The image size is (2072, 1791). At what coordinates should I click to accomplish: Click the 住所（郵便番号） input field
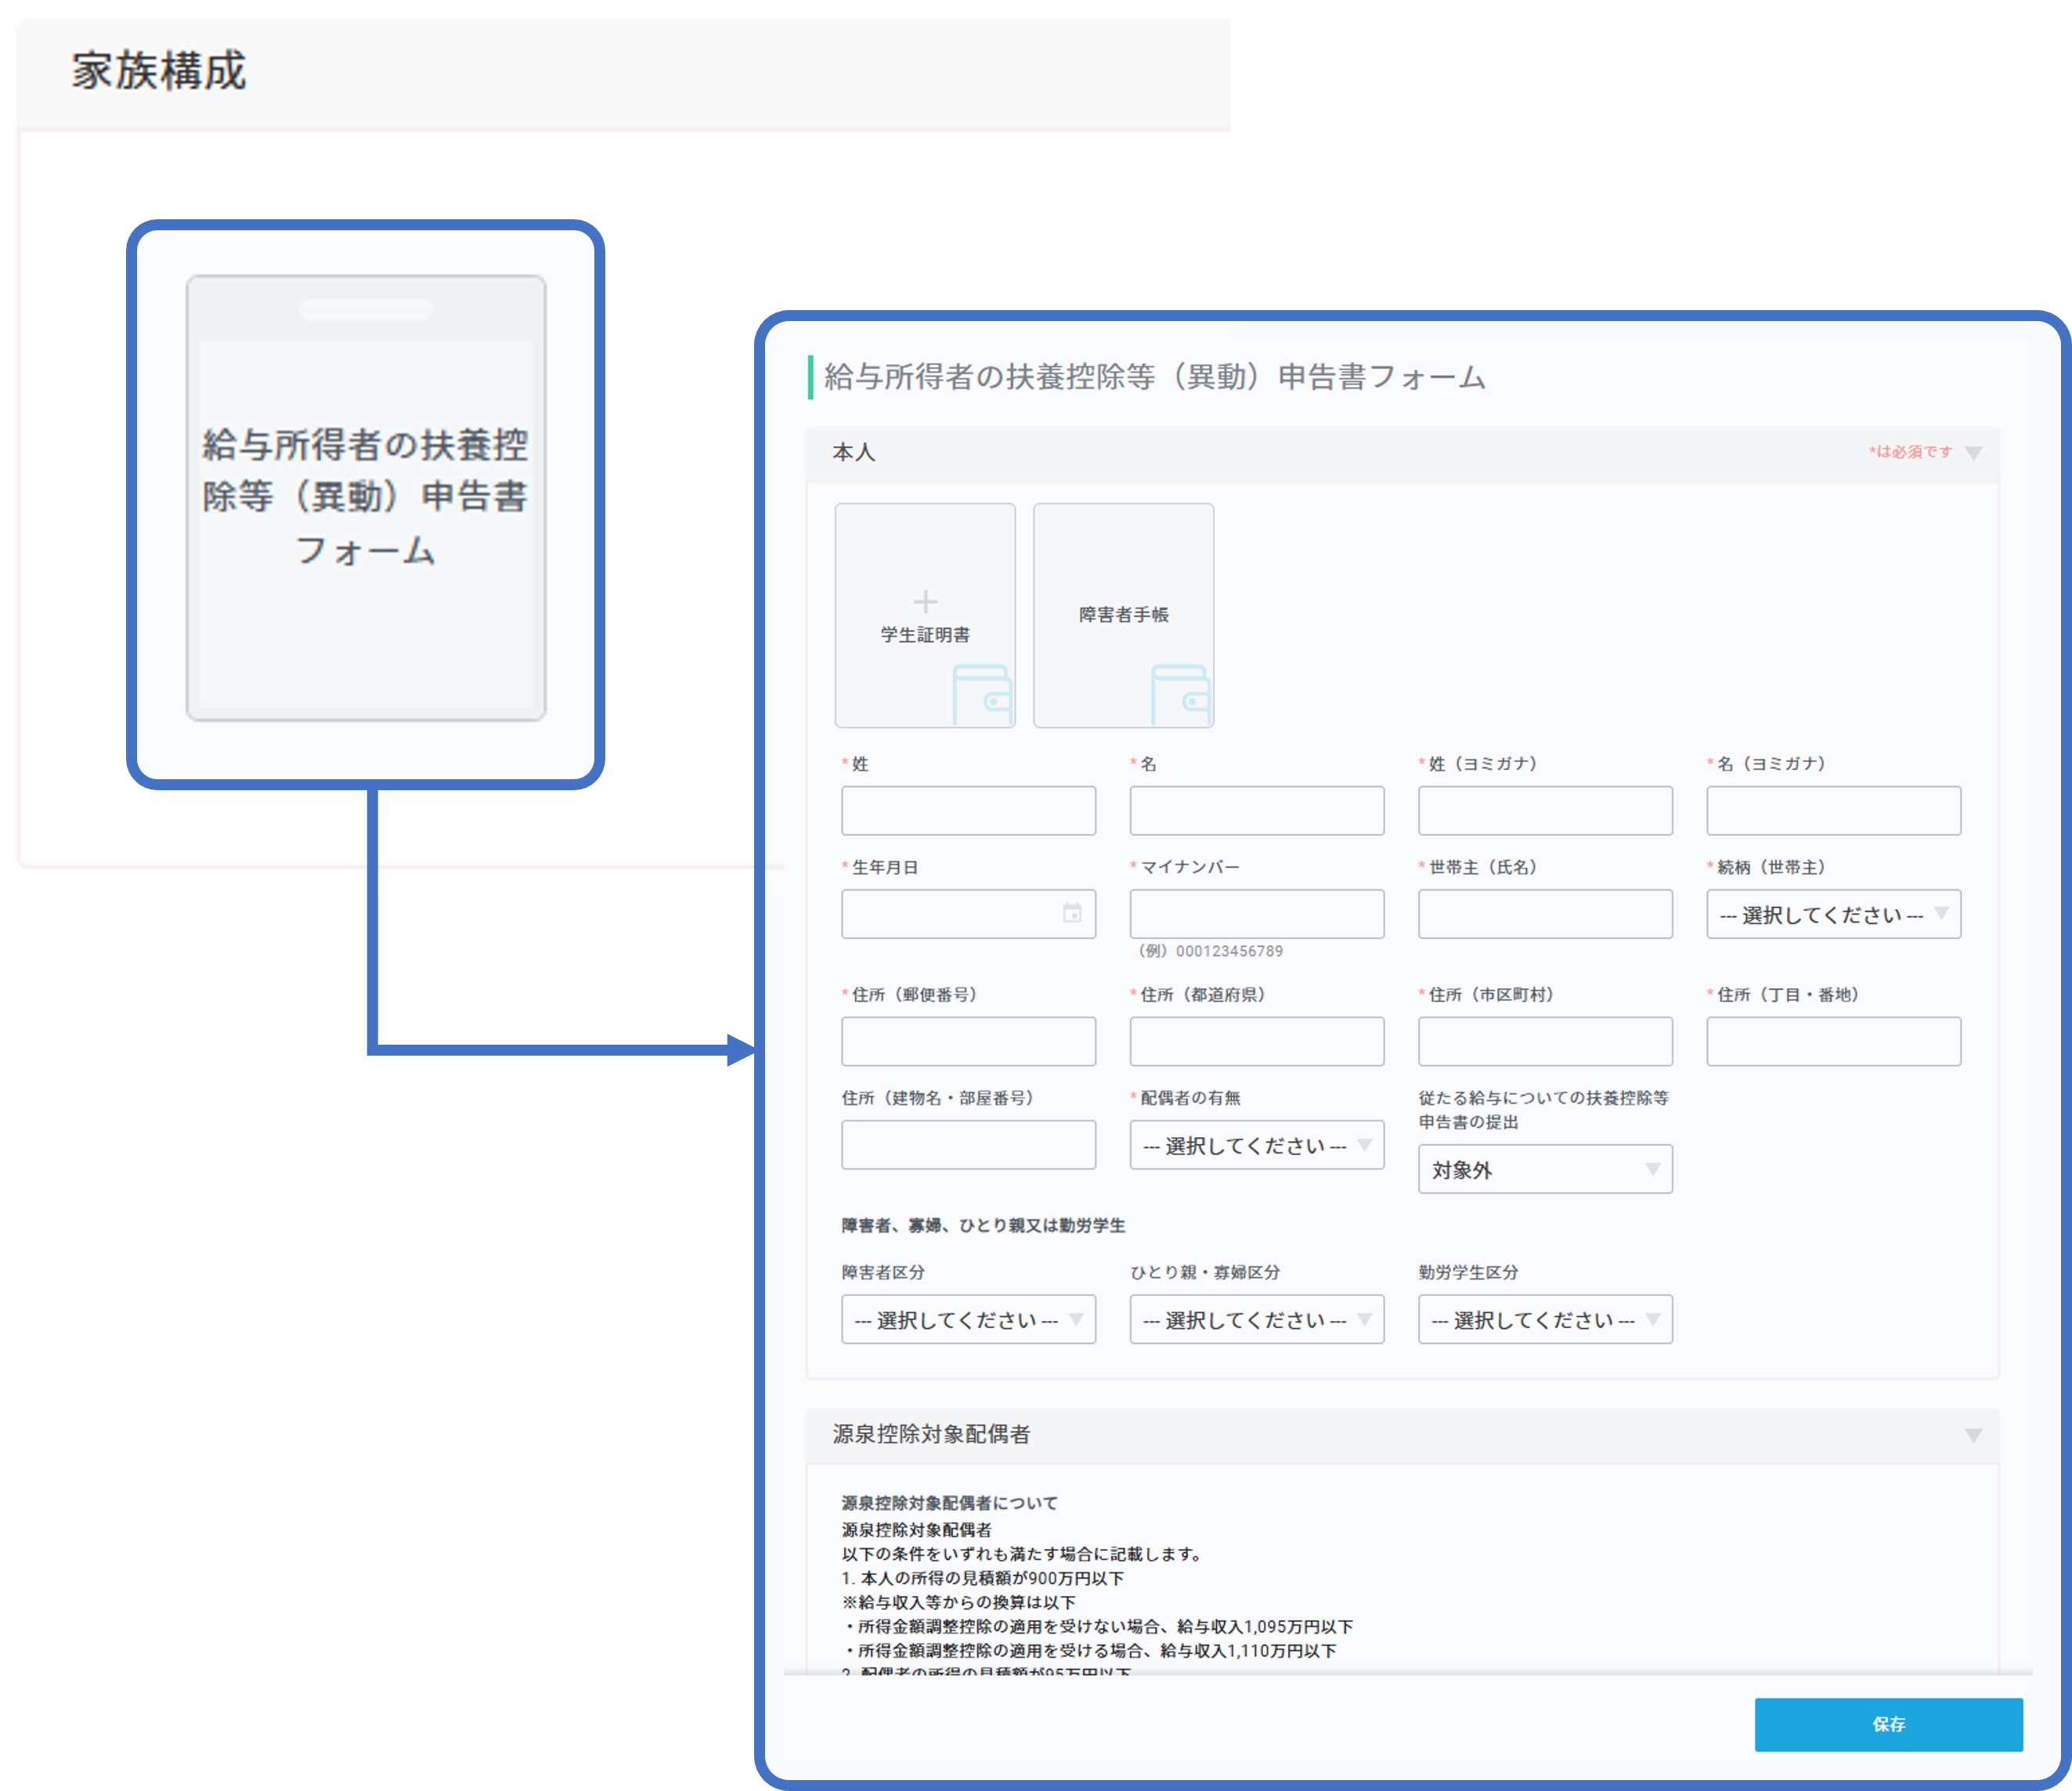(968, 1041)
